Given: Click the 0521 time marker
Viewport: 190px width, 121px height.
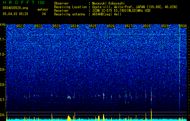Looking at the screenshot, I should pyautogui.click(x=20, y=26).
